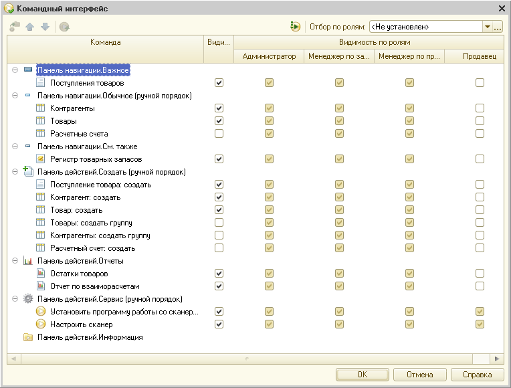Select the Настроить сканер row text
Screen dimensions: 511x388
pyautogui.click(x=81, y=324)
